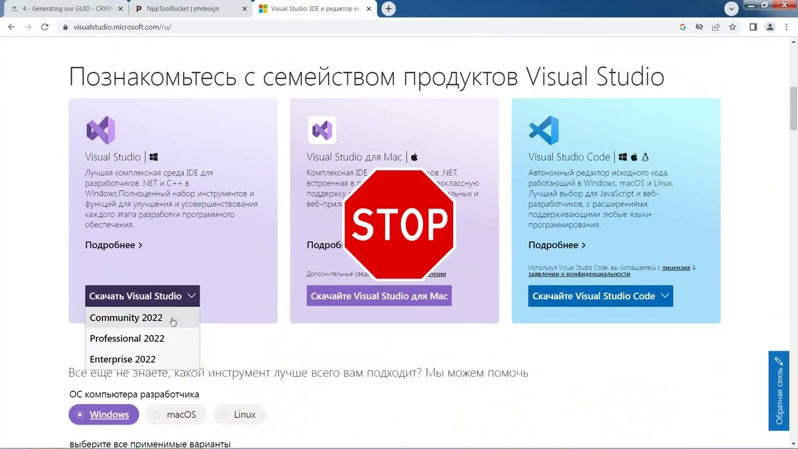Choose Enterprise 2022 from the menu
This screenshot has height=449, width=798.
[142, 359]
